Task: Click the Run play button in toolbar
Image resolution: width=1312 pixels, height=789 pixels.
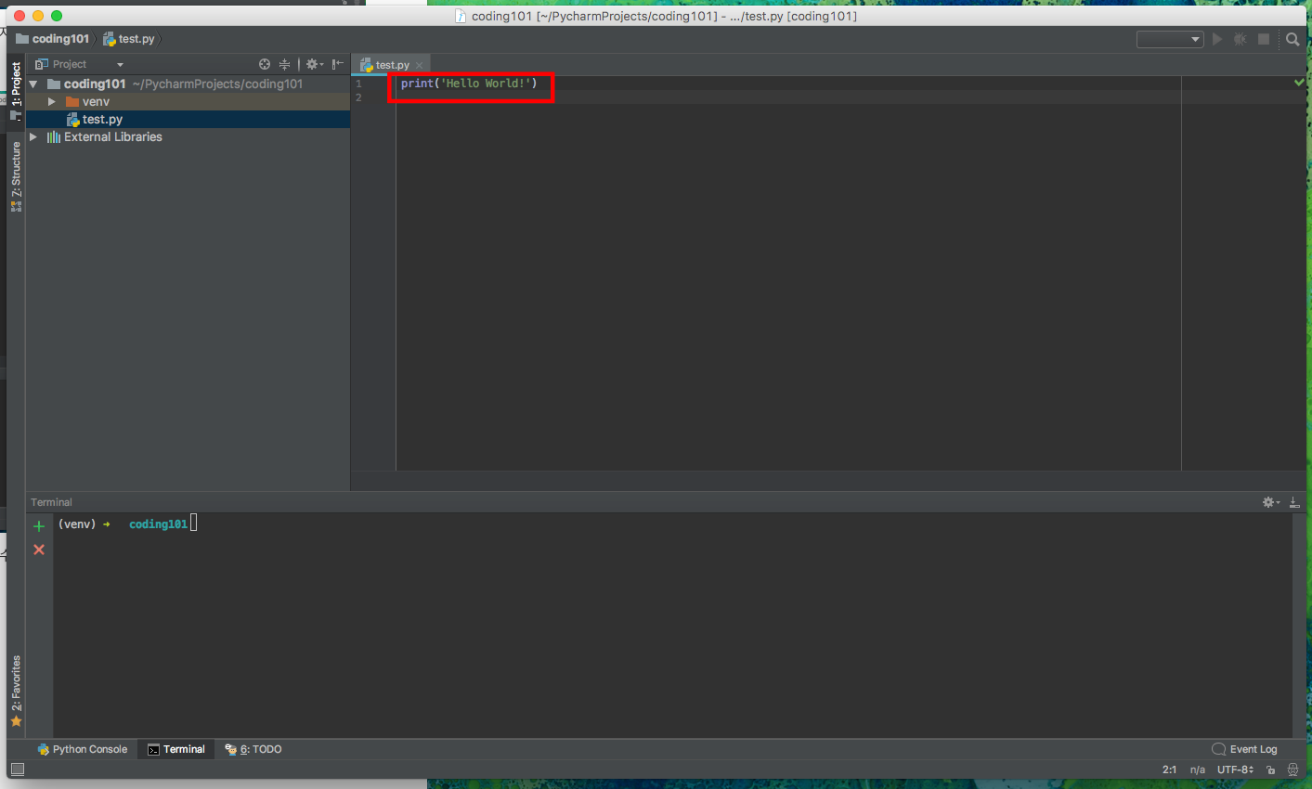Action: point(1217,39)
